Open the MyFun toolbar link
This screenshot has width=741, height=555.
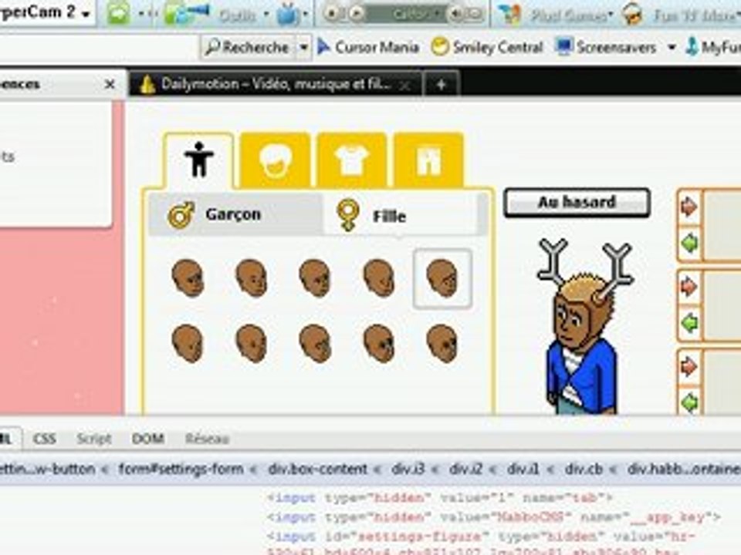712,47
